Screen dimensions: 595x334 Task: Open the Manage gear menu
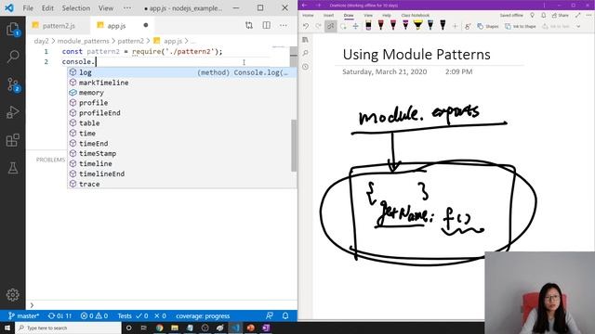tap(13, 295)
